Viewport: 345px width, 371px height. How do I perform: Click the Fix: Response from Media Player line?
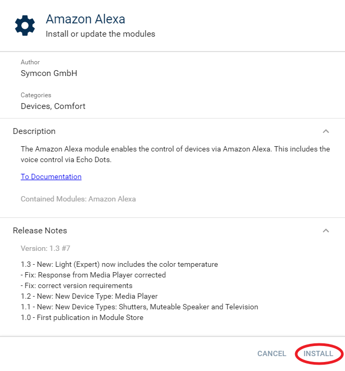93,275
